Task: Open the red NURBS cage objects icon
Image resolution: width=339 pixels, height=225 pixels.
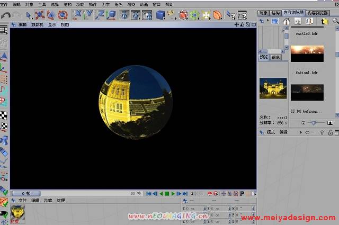Action: (183, 15)
